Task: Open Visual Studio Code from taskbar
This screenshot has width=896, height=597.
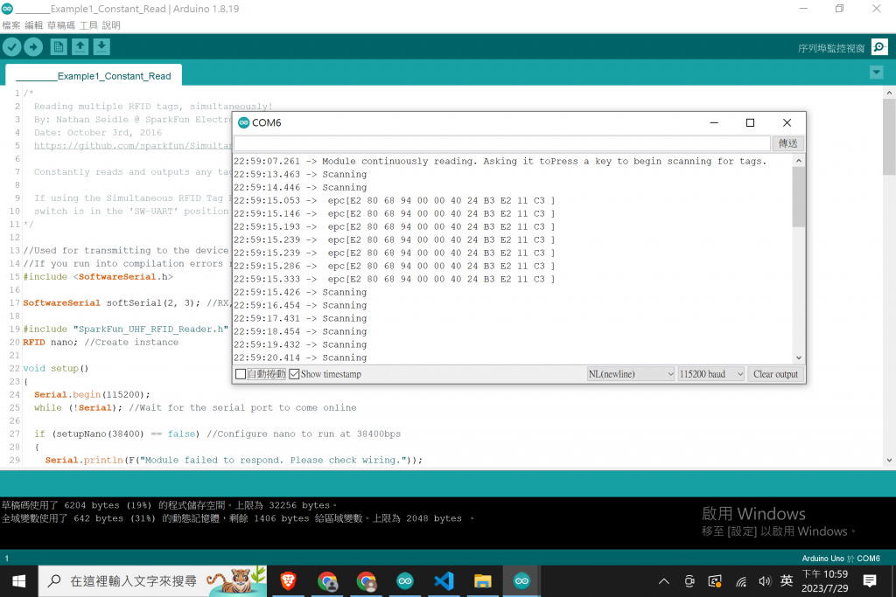Action: coord(444,581)
